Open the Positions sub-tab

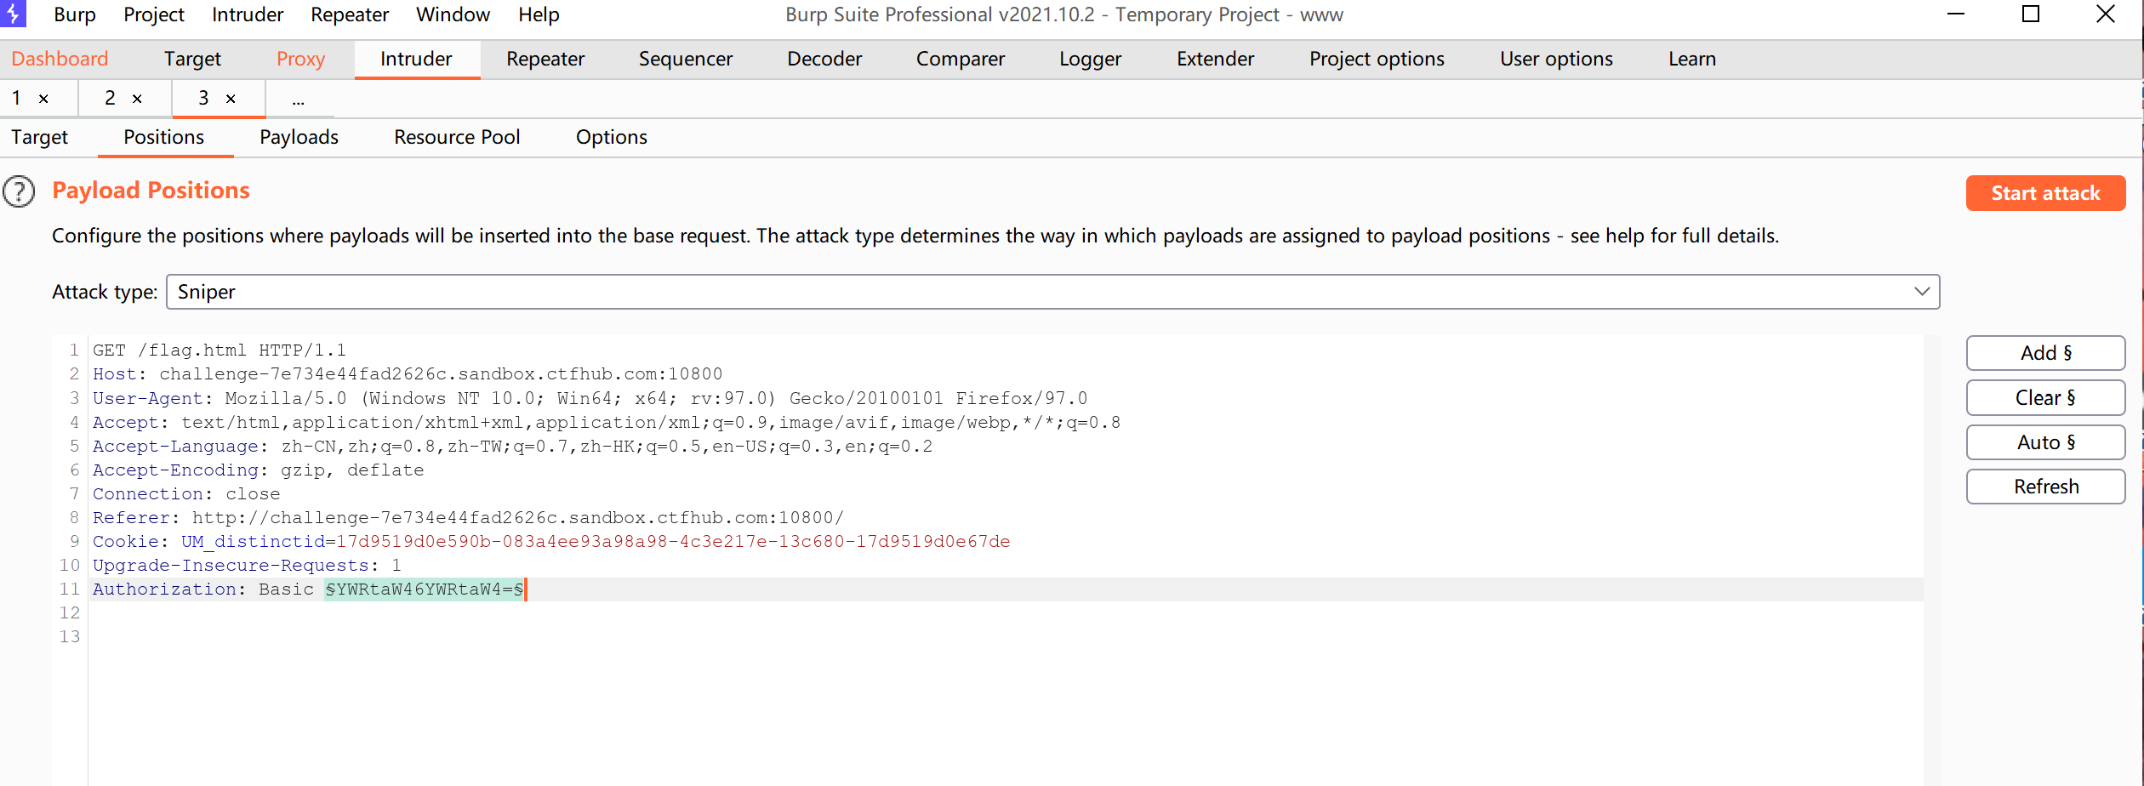pyautogui.click(x=164, y=137)
